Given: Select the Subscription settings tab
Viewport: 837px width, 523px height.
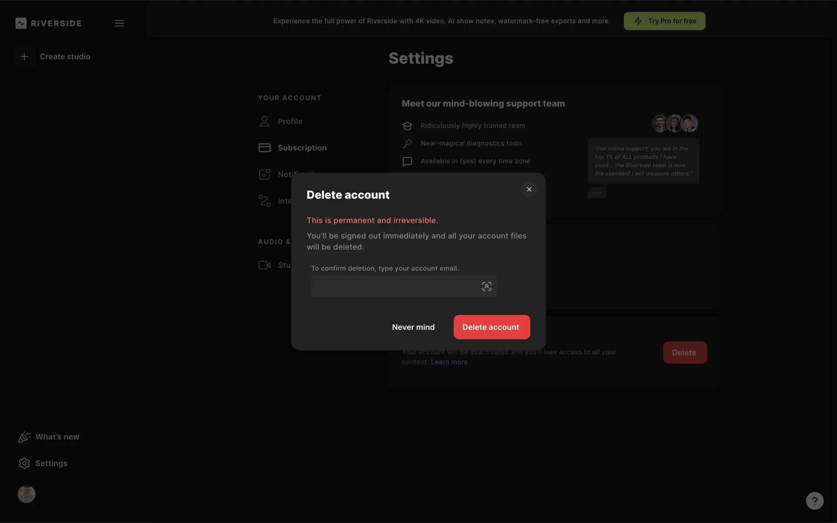Looking at the screenshot, I should click(x=302, y=148).
